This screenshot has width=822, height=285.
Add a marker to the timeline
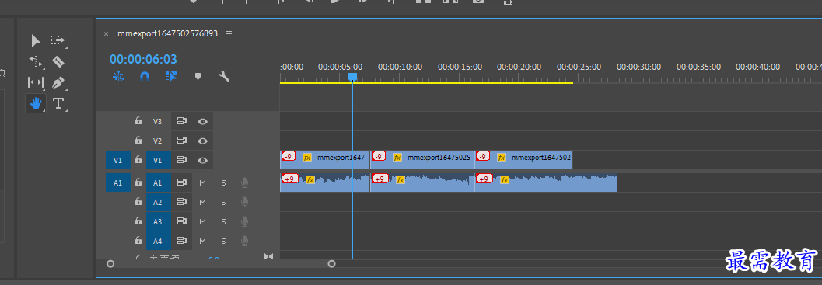198,76
